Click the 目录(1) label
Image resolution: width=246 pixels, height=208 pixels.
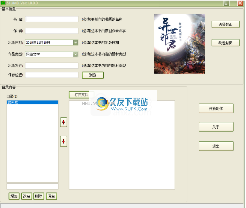pos(12,96)
